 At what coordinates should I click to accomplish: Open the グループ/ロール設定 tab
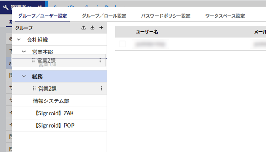(x=104, y=16)
